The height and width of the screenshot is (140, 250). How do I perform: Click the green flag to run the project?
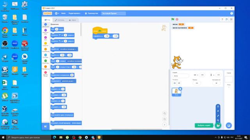tap(173, 19)
